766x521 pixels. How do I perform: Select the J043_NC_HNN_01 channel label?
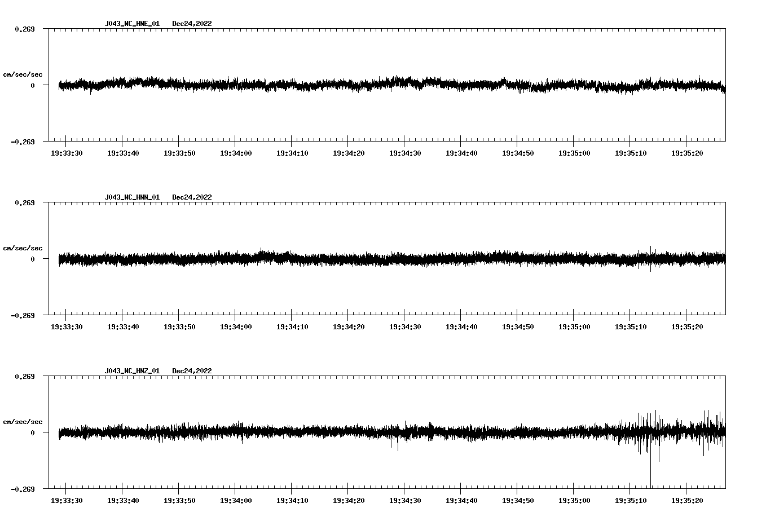[131, 197]
